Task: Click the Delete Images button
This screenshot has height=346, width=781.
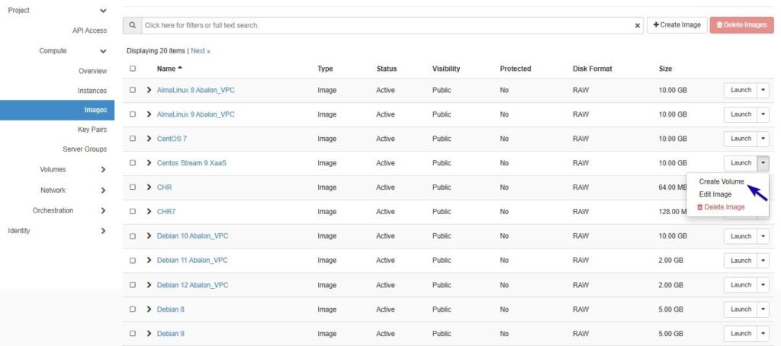Action: [x=741, y=25]
